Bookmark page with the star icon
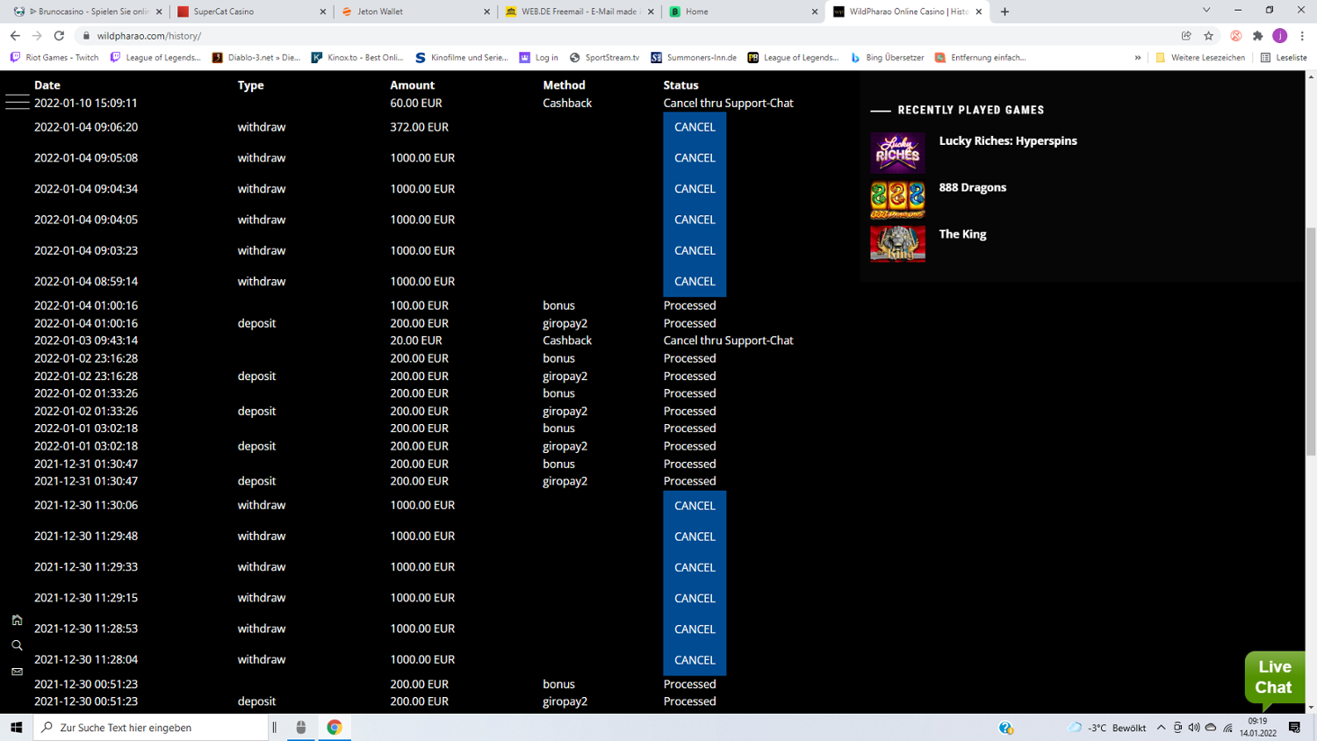Viewport: 1317px width, 741px height. [x=1209, y=36]
